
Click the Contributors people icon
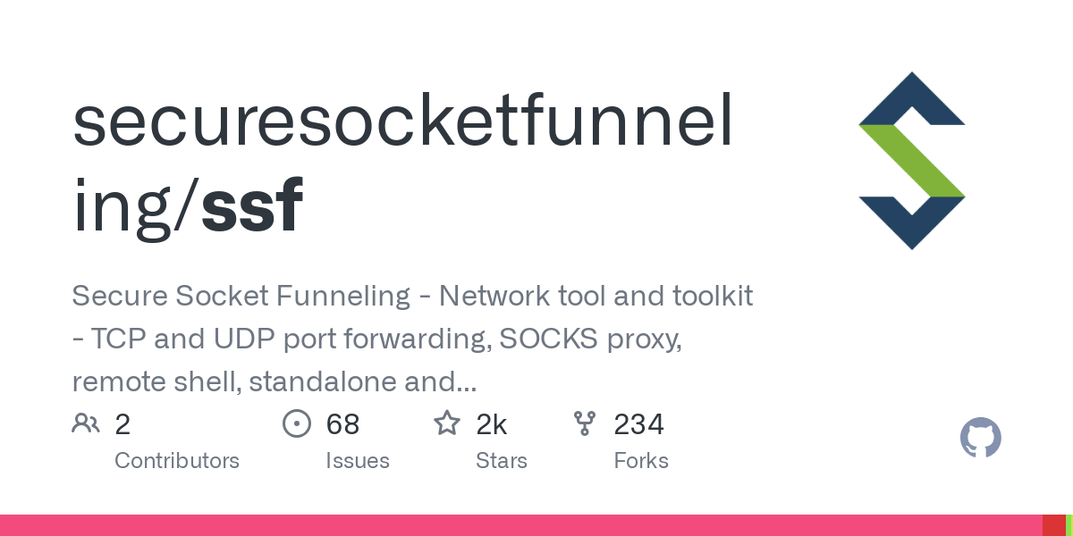point(86,423)
